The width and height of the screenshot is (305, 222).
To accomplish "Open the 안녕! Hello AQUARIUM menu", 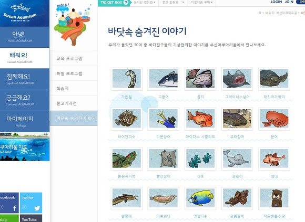I will click(25, 37).
